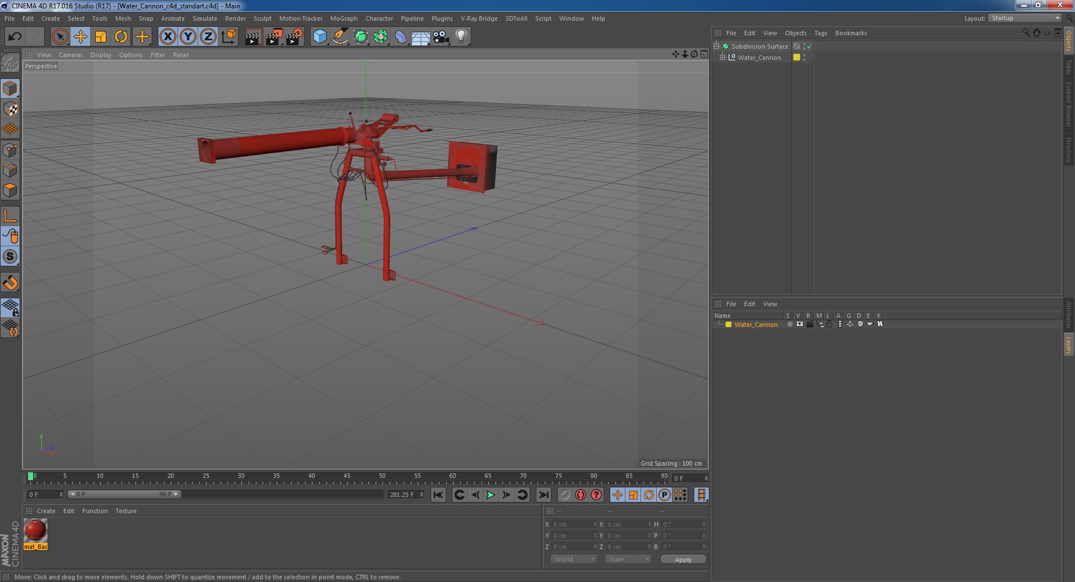Click the Workplane mode icon

tap(11, 129)
